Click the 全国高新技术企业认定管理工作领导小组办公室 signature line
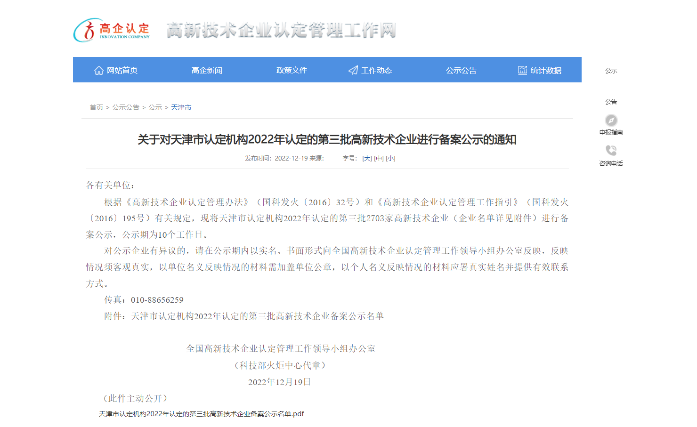The height and width of the screenshot is (427, 697). tap(281, 349)
